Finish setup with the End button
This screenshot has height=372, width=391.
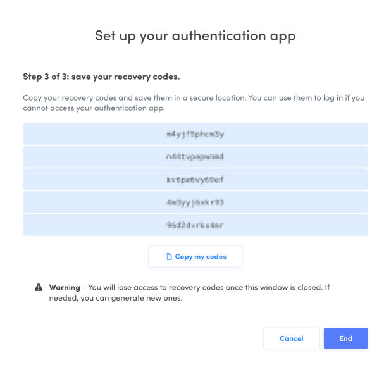tap(345, 338)
